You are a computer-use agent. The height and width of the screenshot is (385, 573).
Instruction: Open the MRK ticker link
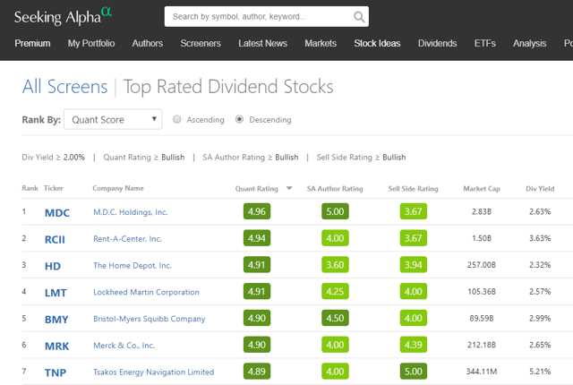tap(56, 346)
